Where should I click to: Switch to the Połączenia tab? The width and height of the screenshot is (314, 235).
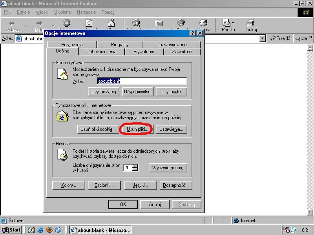(72, 45)
